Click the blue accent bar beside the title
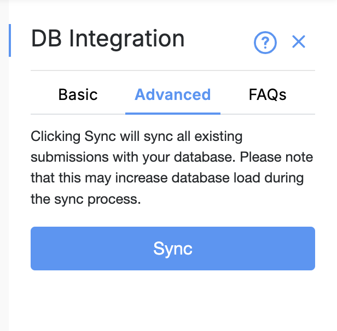Screen dimensions: 337x331 click(10, 40)
